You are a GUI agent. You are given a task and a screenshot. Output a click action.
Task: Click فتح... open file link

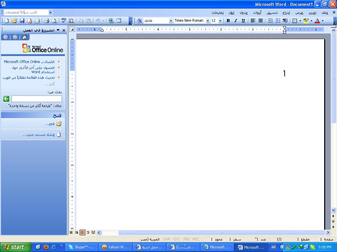50,124
